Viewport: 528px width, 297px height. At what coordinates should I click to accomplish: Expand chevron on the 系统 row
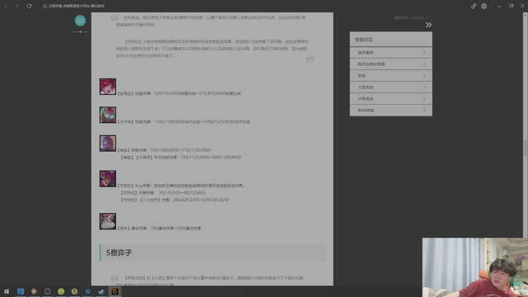pos(424,75)
